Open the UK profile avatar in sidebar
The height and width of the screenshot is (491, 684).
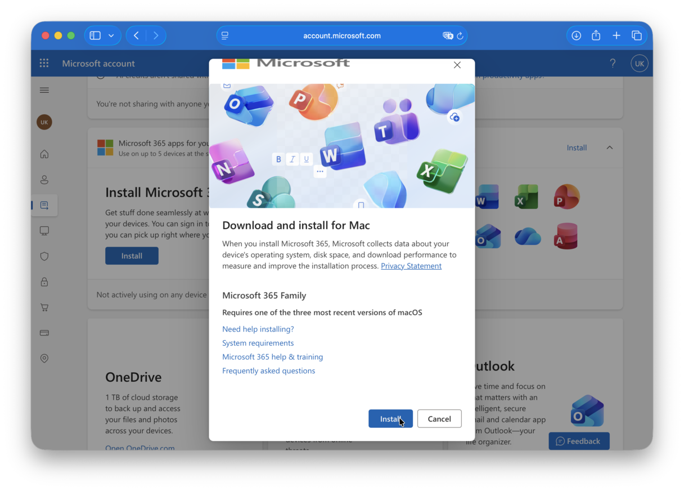[x=44, y=122]
